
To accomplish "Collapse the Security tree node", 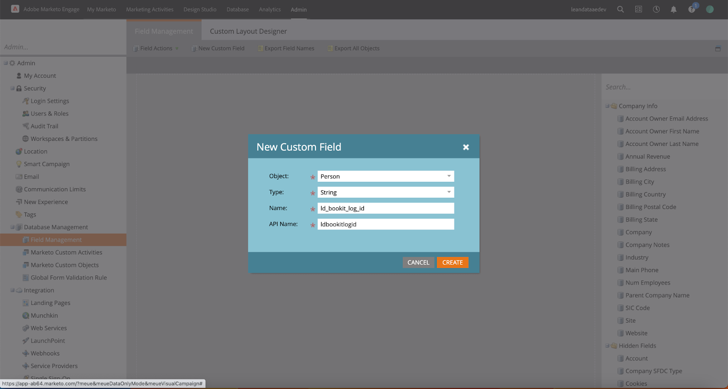I will tap(12, 89).
